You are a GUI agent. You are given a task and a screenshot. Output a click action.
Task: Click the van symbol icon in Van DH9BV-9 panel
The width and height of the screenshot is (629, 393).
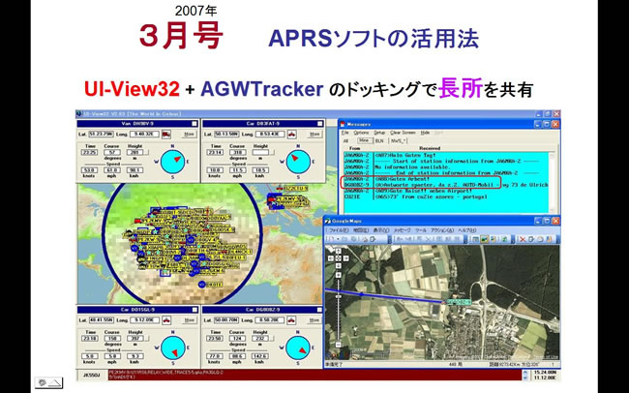tap(166, 135)
